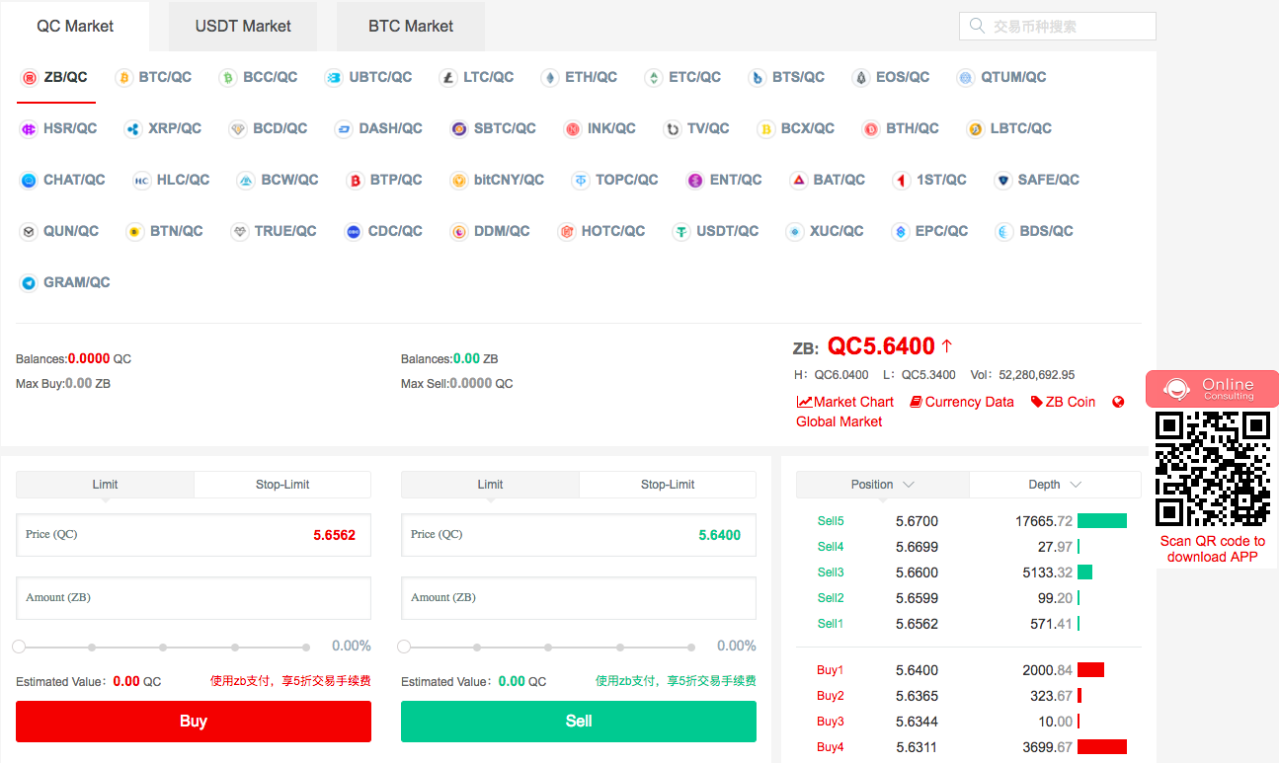The image size is (1279, 763).
Task: Click the CHAT/QC coin icon
Action: point(29,180)
